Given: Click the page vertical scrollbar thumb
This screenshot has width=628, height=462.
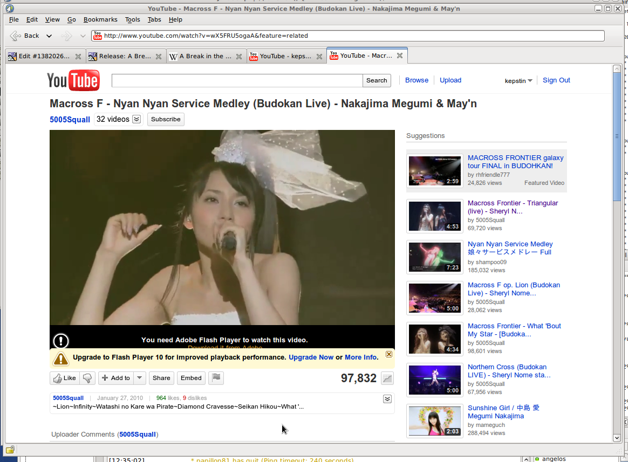Looking at the screenshot, I should (x=617, y=137).
